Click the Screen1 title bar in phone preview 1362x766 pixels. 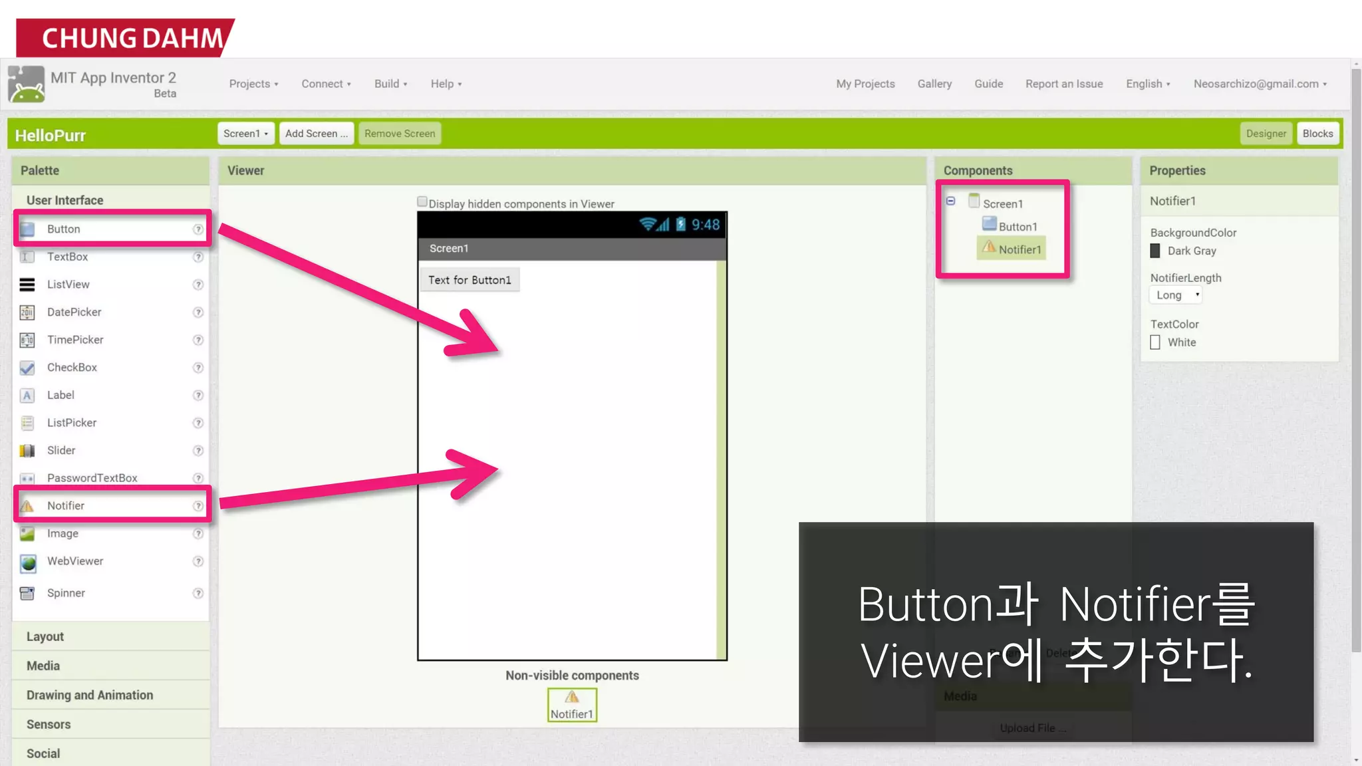pos(572,248)
